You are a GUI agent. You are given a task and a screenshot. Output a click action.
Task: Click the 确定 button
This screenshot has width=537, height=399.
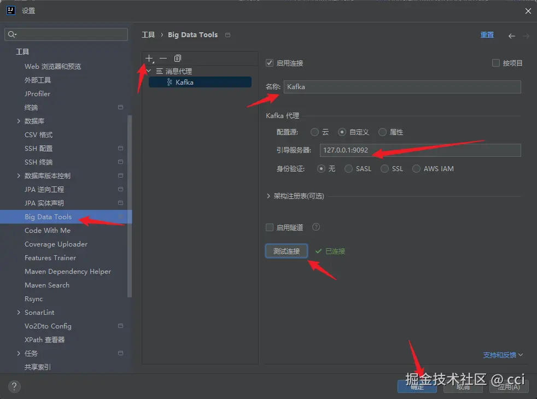pyautogui.click(x=417, y=386)
